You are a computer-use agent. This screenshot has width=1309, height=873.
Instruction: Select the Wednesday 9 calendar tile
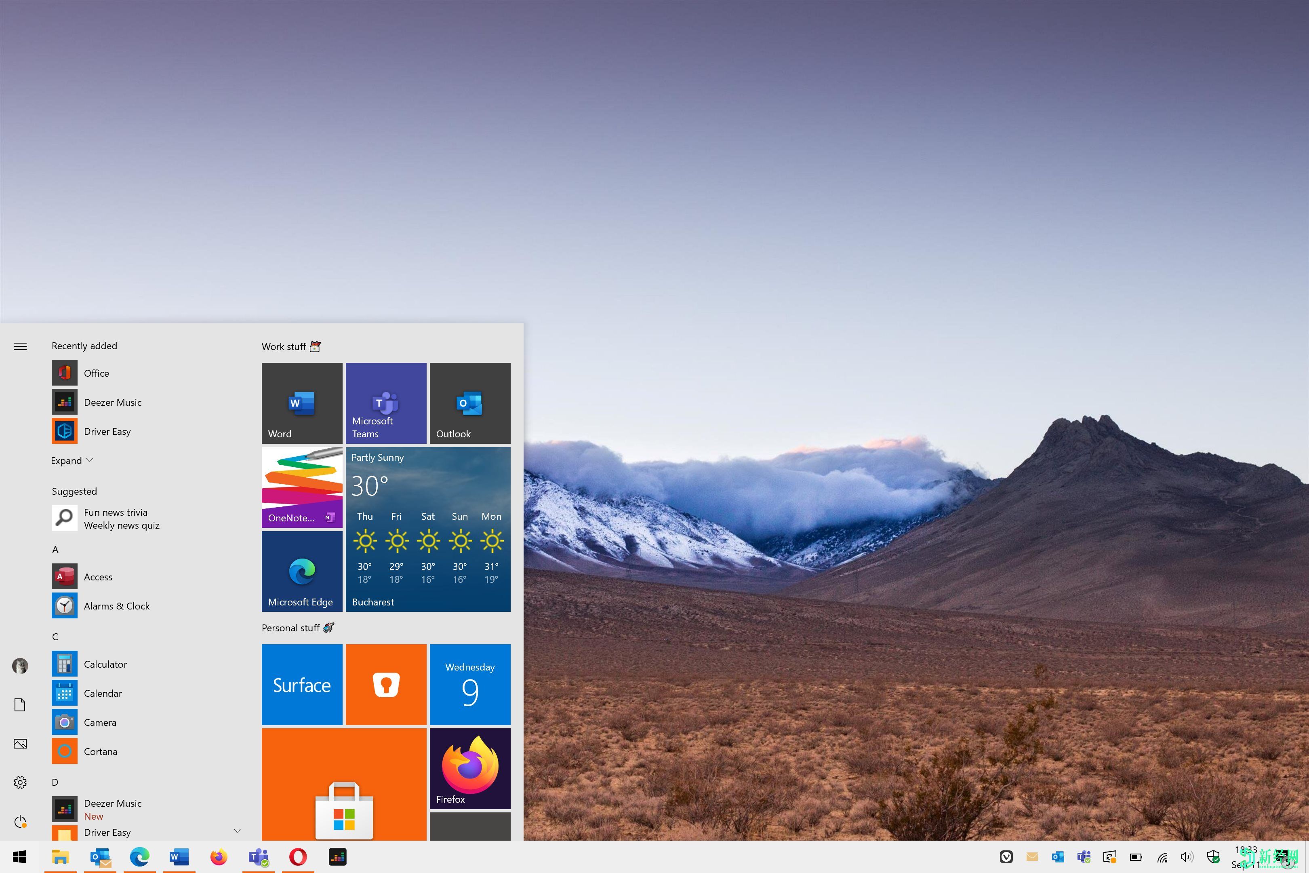(469, 686)
